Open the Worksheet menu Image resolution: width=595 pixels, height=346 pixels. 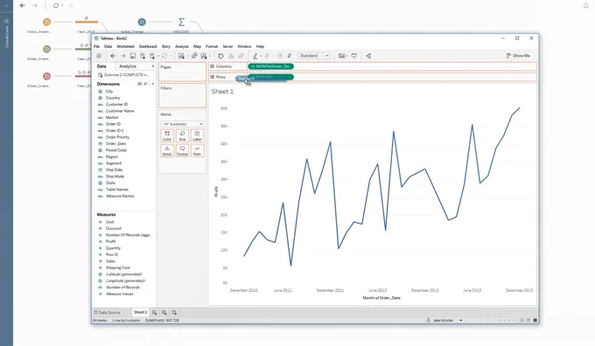125,46
